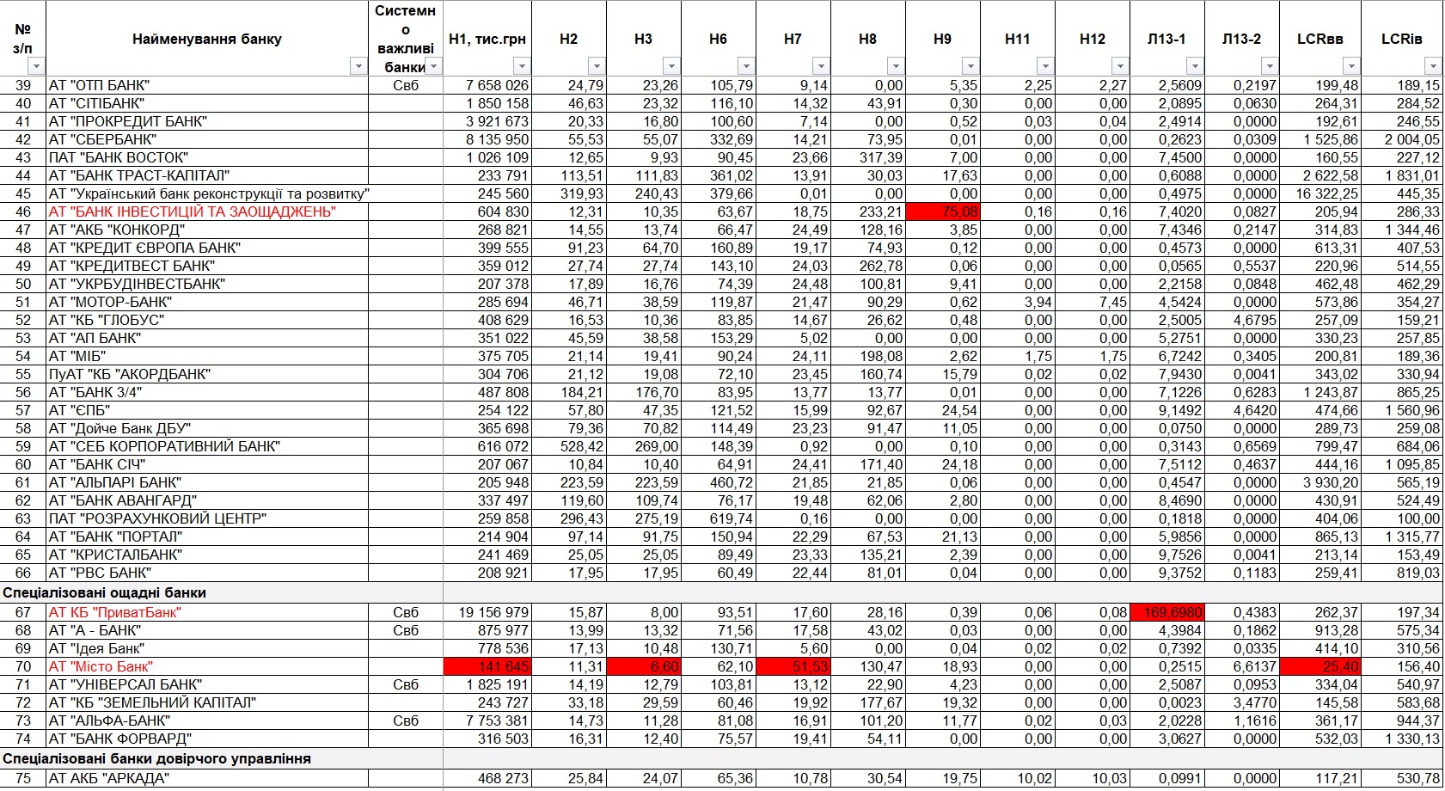Open filter dropdown for Н1, тис.грн column

(522, 66)
